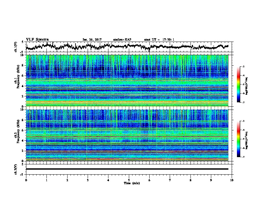Select the "station=KAP" header text
This screenshot has width=261, height=202.
click(x=122, y=40)
